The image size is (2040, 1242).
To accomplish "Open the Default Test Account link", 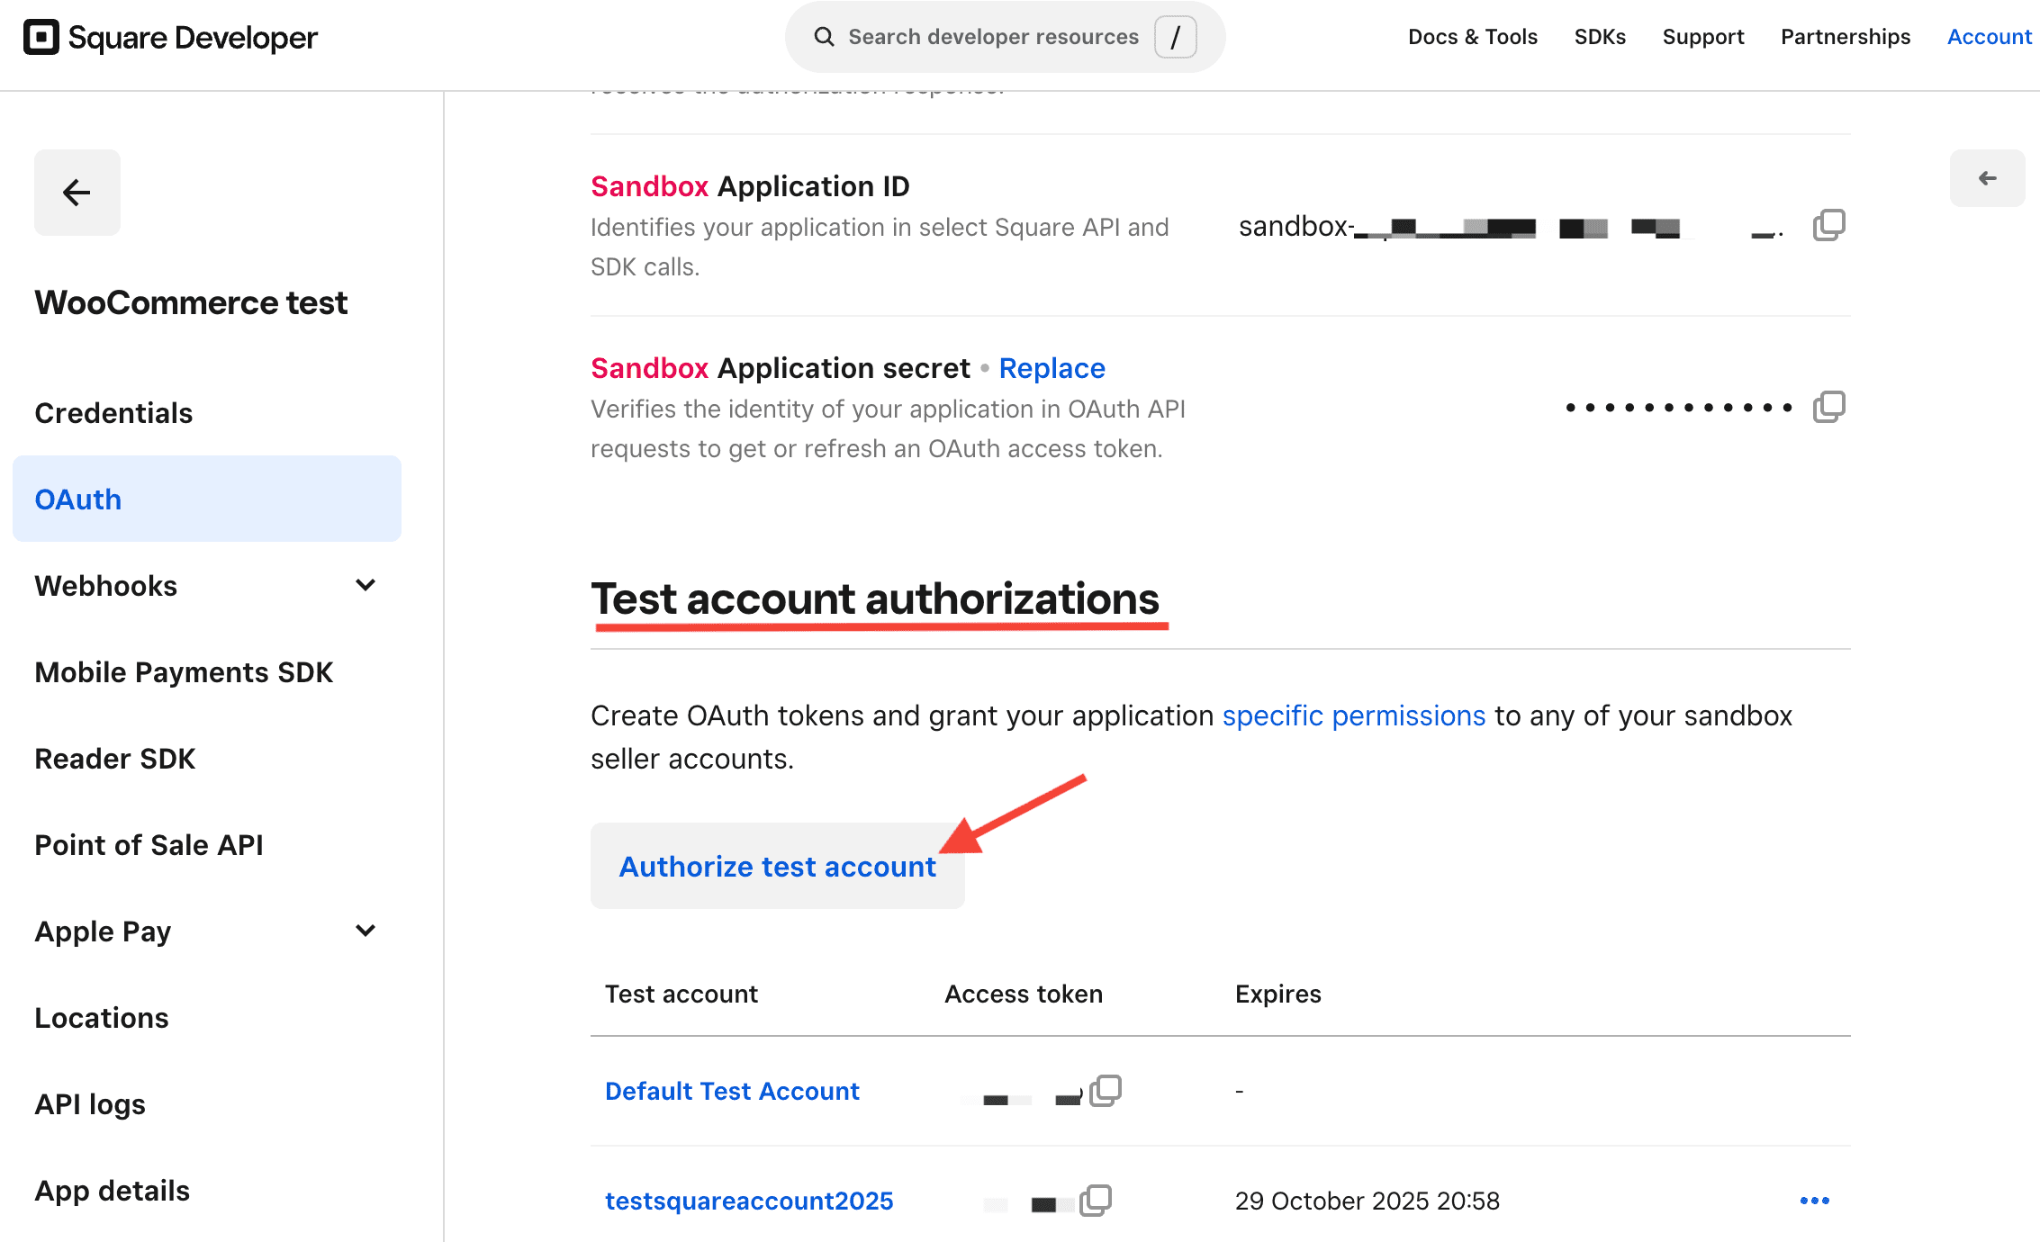I will pyautogui.click(x=732, y=1091).
